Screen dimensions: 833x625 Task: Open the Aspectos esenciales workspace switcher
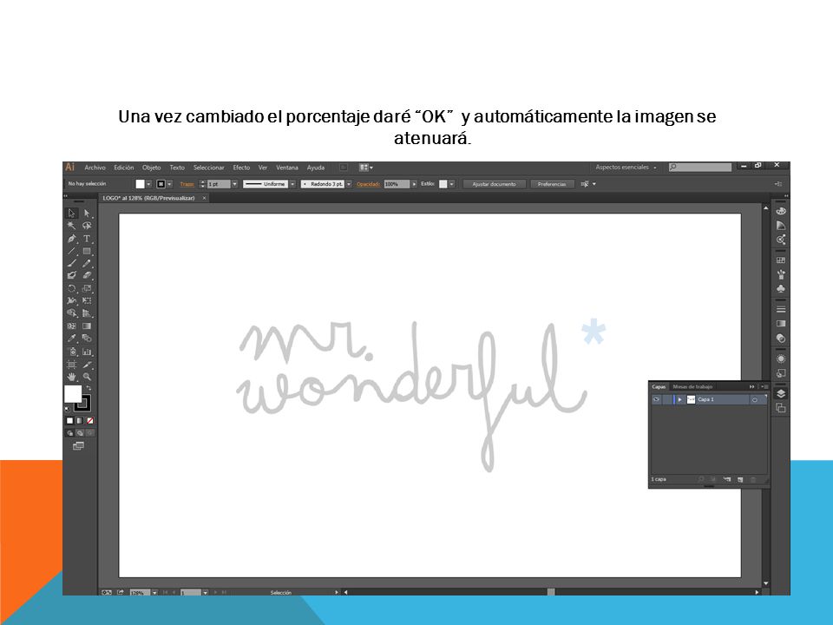[x=626, y=168]
